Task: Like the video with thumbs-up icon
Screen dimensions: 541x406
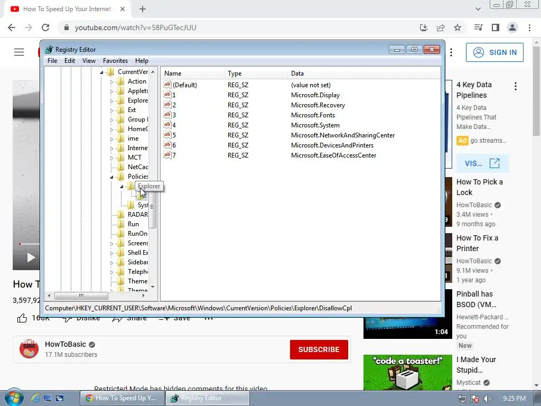Action: pyautogui.click(x=22, y=318)
